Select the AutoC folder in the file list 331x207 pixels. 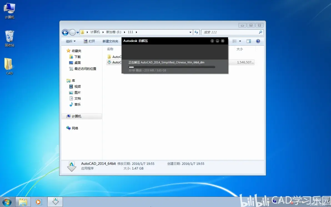click(x=114, y=57)
